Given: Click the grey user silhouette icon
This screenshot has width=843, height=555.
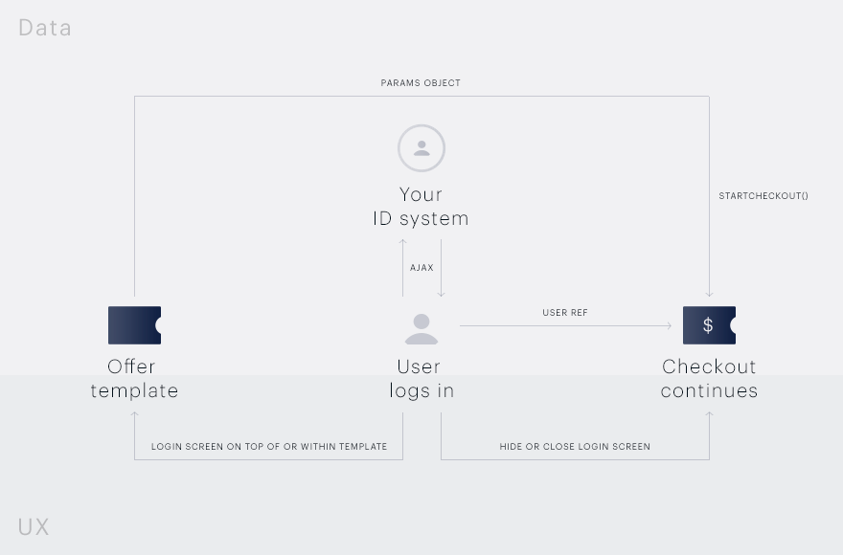Looking at the screenshot, I should coord(421,329).
